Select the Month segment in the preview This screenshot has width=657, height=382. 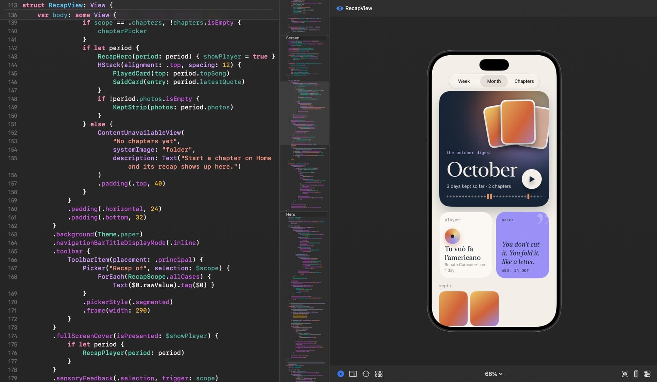click(494, 81)
